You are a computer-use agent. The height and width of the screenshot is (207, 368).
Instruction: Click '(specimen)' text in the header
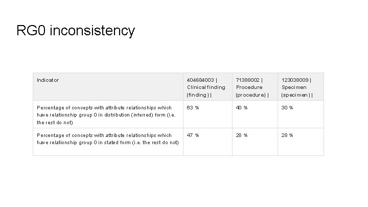pyautogui.click(x=296, y=95)
